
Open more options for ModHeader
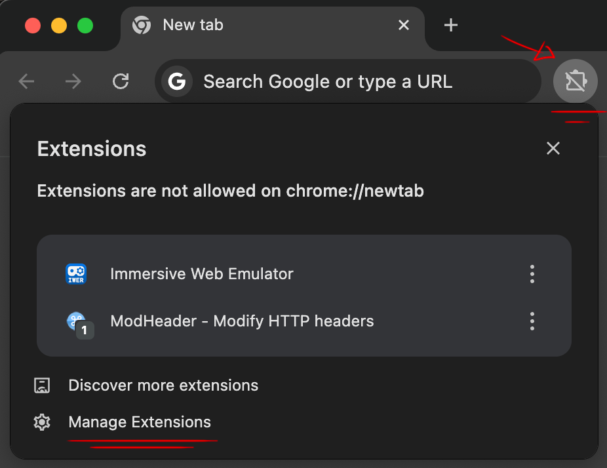(x=532, y=321)
